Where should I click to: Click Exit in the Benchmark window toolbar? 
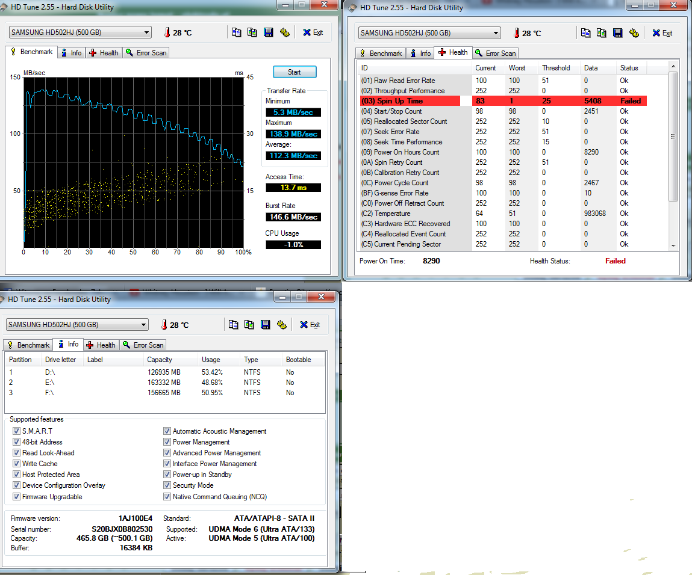(x=313, y=32)
